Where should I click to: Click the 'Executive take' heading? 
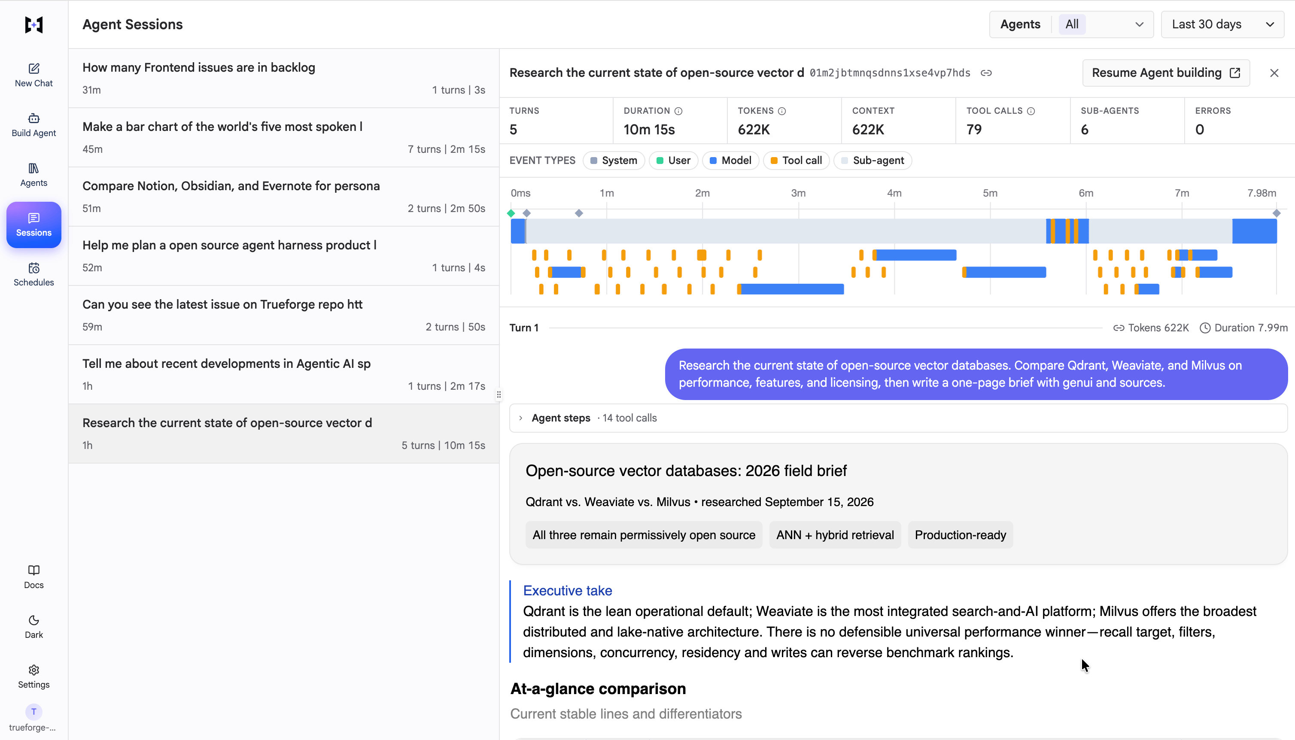click(x=567, y=591)
